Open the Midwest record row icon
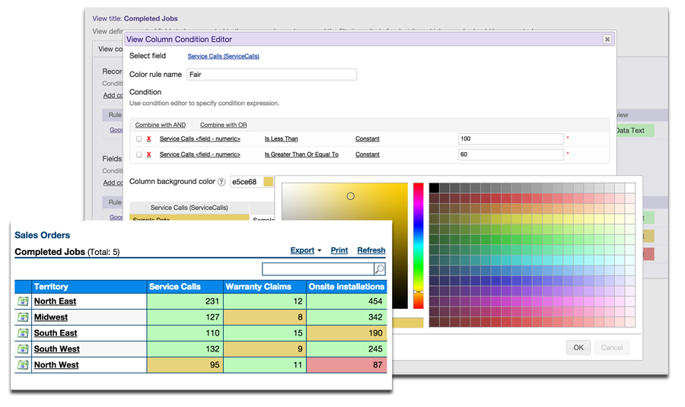The image size is (685, 407). coord(23,317)
